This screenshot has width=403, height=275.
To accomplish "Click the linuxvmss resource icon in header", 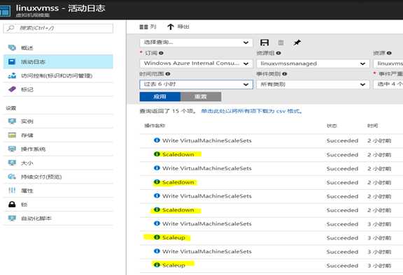I will [x=5, y=10].
